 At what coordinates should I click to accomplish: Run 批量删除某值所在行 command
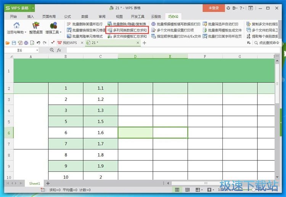point(85,24)
